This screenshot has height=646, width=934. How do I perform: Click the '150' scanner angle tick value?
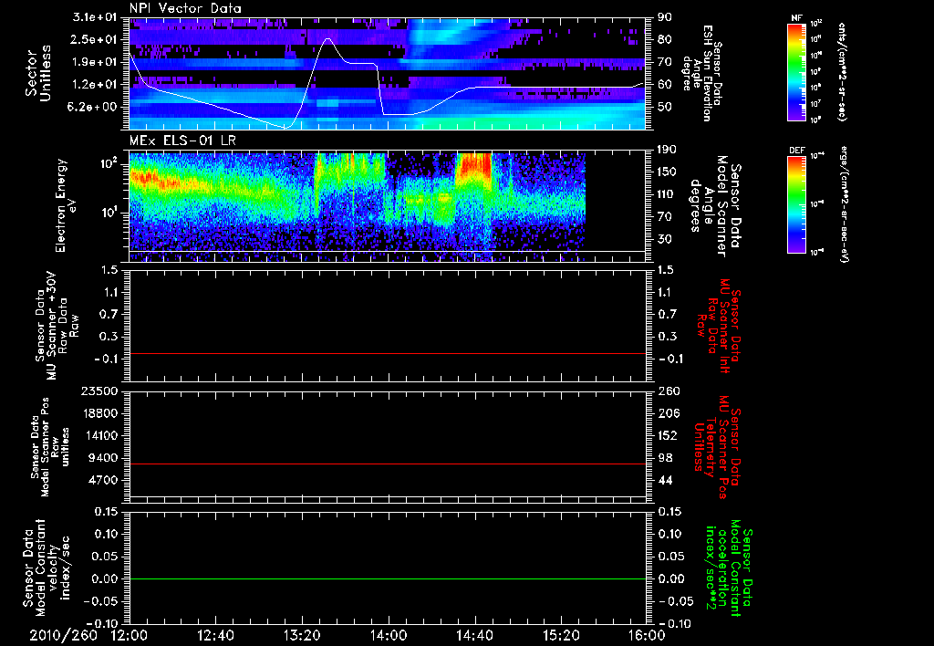coord(669,172)
